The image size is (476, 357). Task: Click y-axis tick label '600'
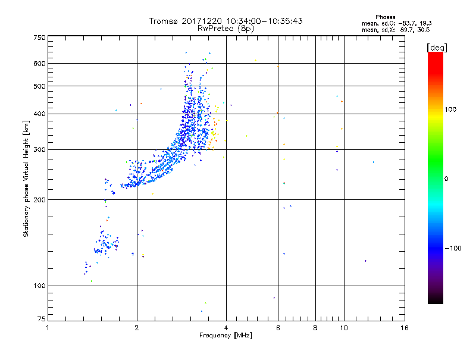point(39,64)
